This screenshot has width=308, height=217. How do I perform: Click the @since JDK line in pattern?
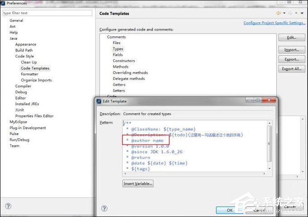pyautogui.click(x=154, y=152)
